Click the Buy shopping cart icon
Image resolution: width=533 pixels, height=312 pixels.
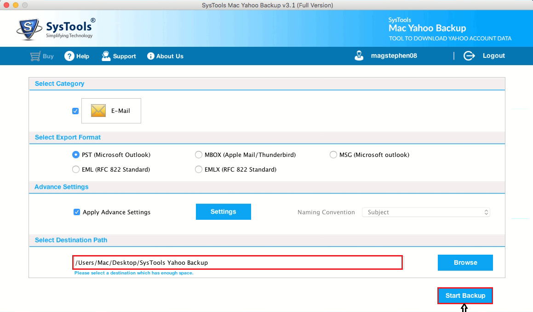35,56
